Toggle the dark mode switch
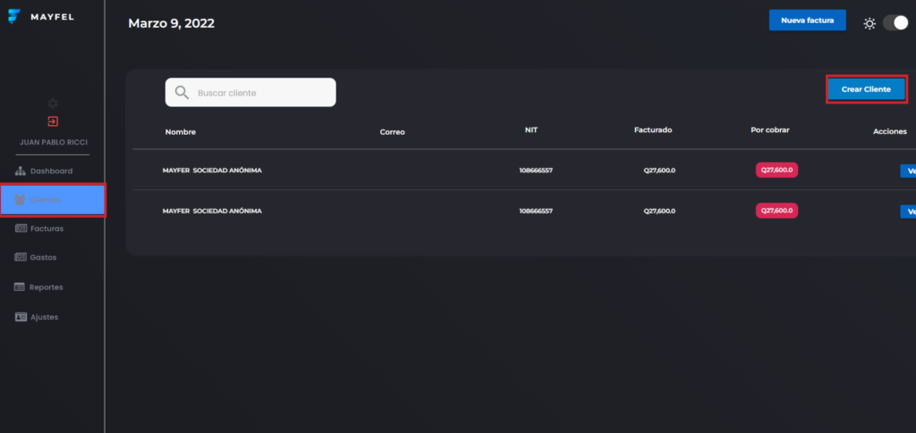The width and height of the screenshot is (916, 433). [895, 23]
